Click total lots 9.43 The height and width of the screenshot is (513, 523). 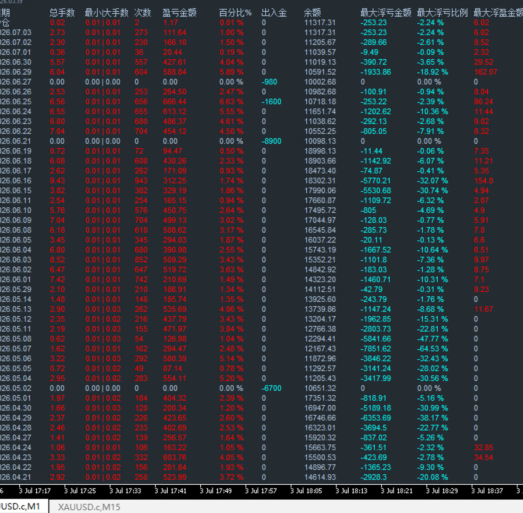point(57,181)
